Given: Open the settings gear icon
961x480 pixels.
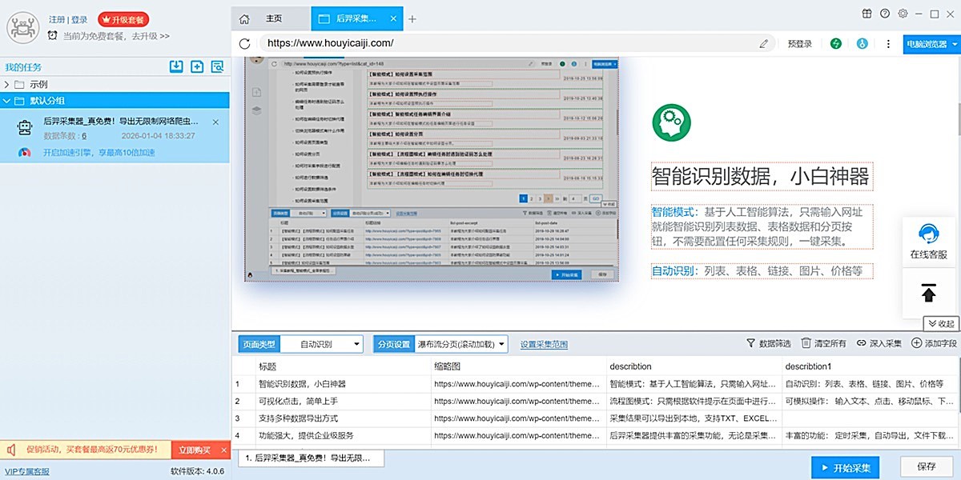Looking at the screenshot, I should (x=903, y=14).
